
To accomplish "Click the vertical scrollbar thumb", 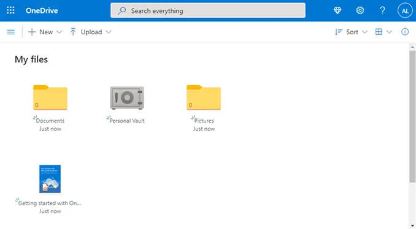I will click(412, 116).
